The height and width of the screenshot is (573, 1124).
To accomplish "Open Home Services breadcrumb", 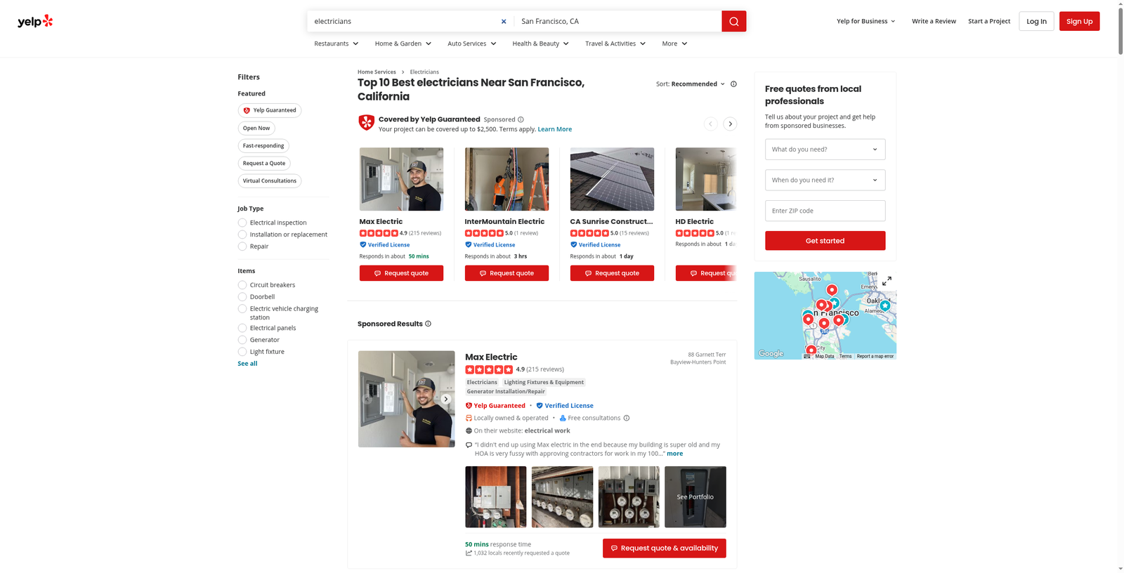I will point(377,72).
